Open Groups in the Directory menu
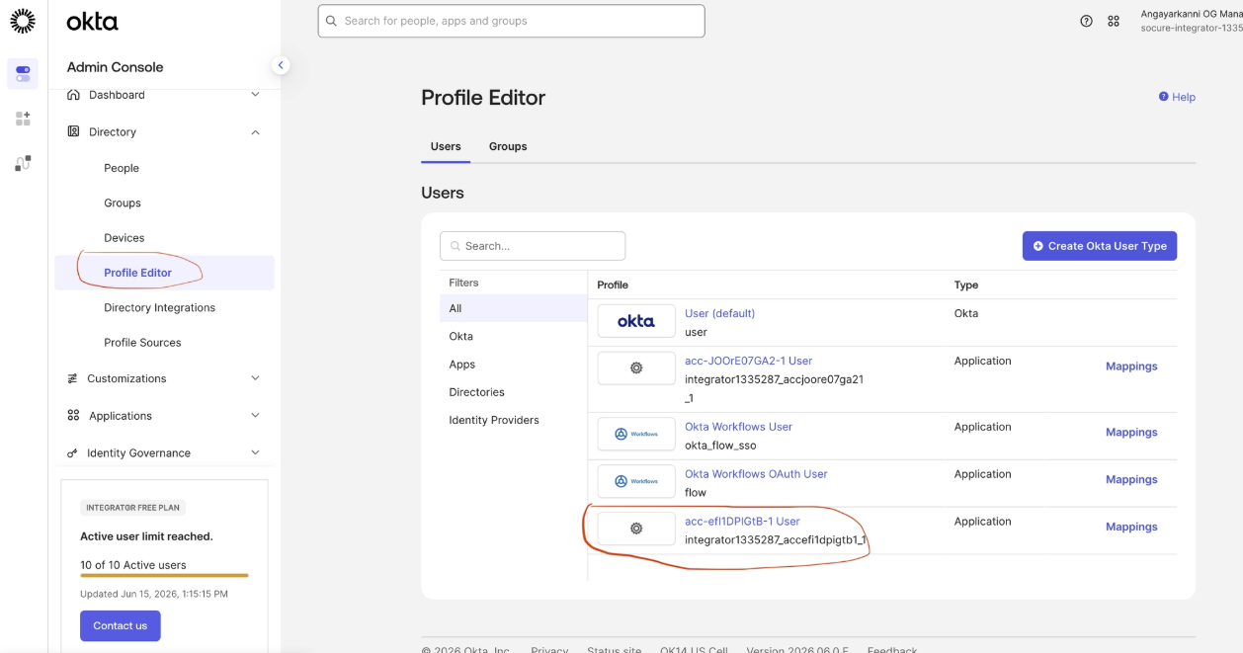 point(123,203)
